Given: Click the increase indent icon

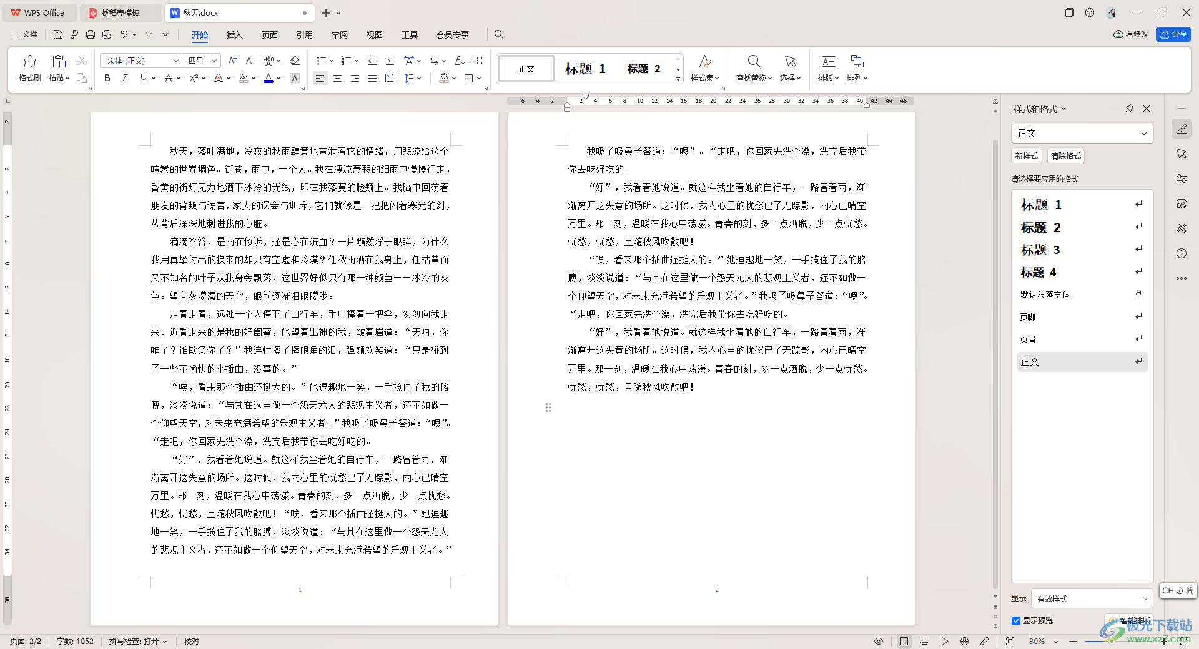Looking at the screenshot, I should (x=390, y=61).
